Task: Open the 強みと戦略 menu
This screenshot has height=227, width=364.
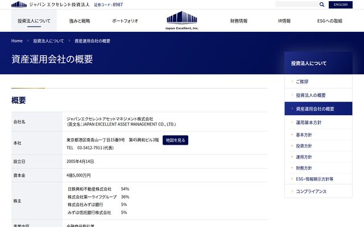Action: (x=80, y=21)
